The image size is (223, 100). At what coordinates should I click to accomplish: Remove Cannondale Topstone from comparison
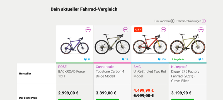[126, 30]
